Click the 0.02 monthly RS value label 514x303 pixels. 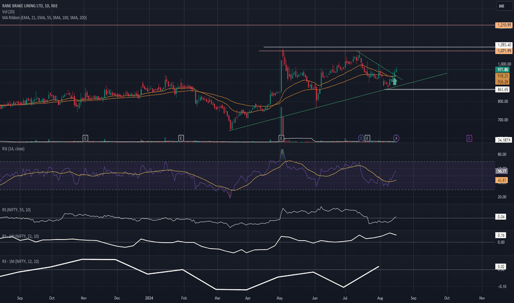click(x=501, y=267)
